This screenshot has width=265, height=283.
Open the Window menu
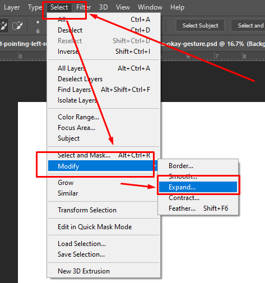(x=150, y=7)
